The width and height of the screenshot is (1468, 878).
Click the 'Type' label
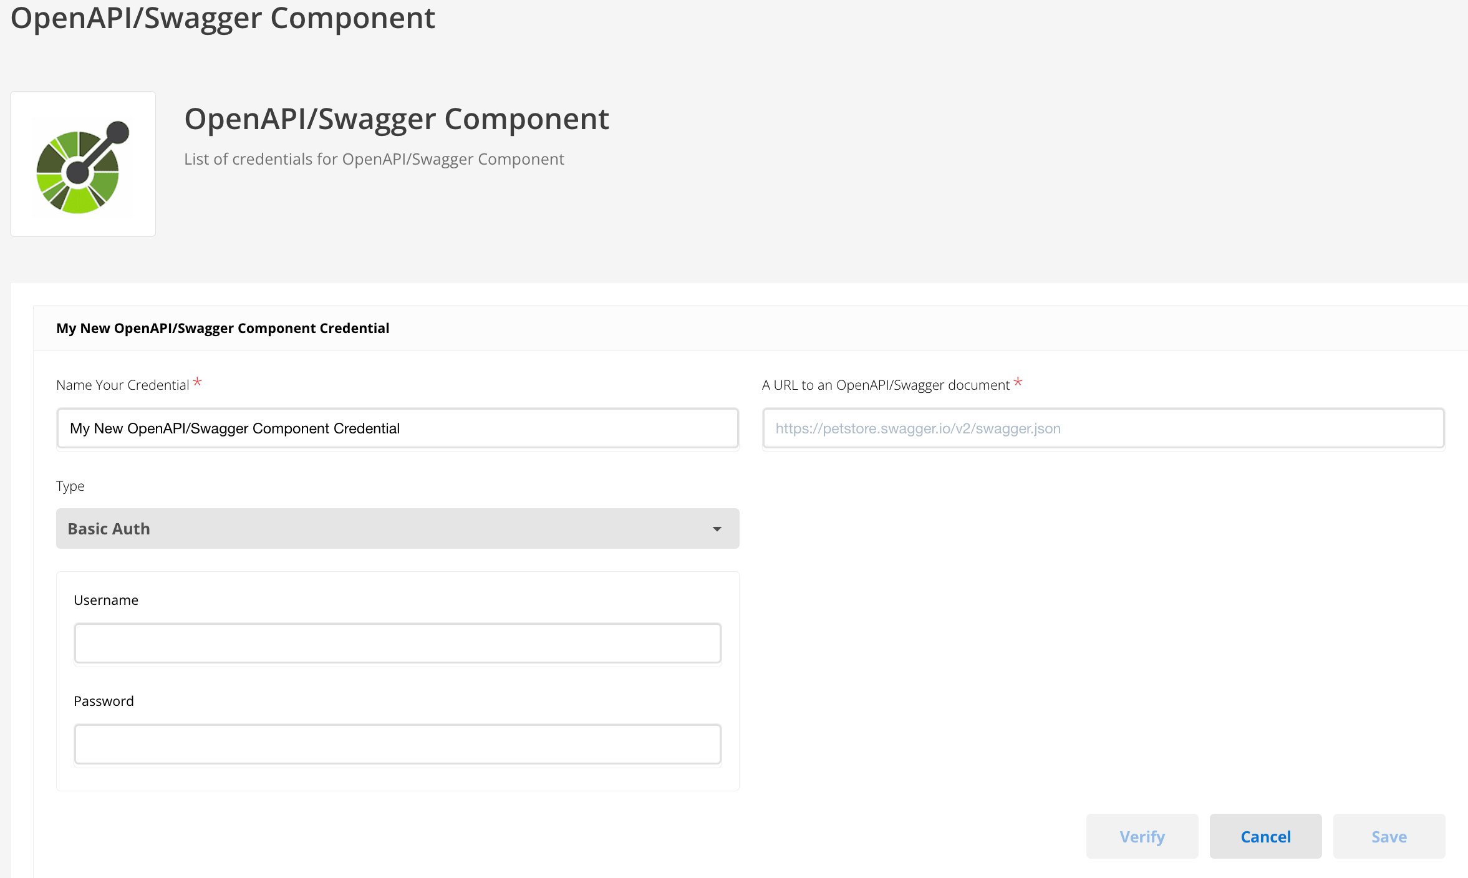pyautogui.click(x=70, y=486)
